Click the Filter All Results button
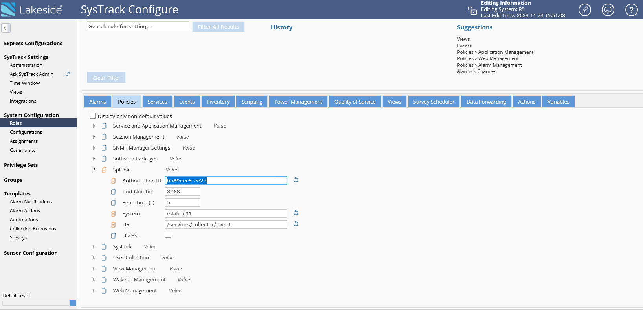This screenshot has width=643, height=310. (x=219, y=27)
